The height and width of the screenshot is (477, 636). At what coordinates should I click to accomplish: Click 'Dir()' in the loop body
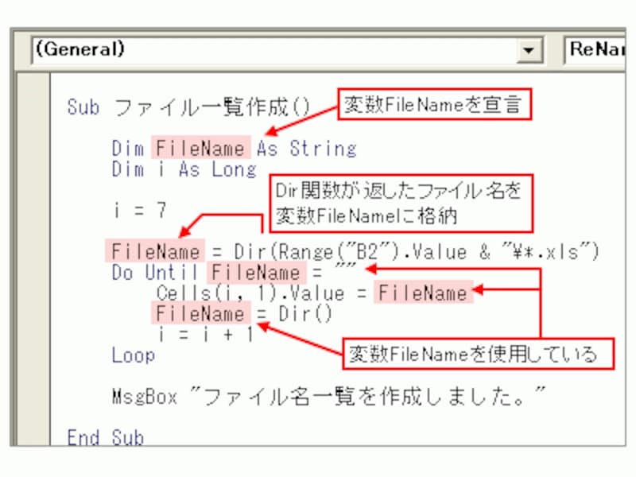tap(305, 313)
